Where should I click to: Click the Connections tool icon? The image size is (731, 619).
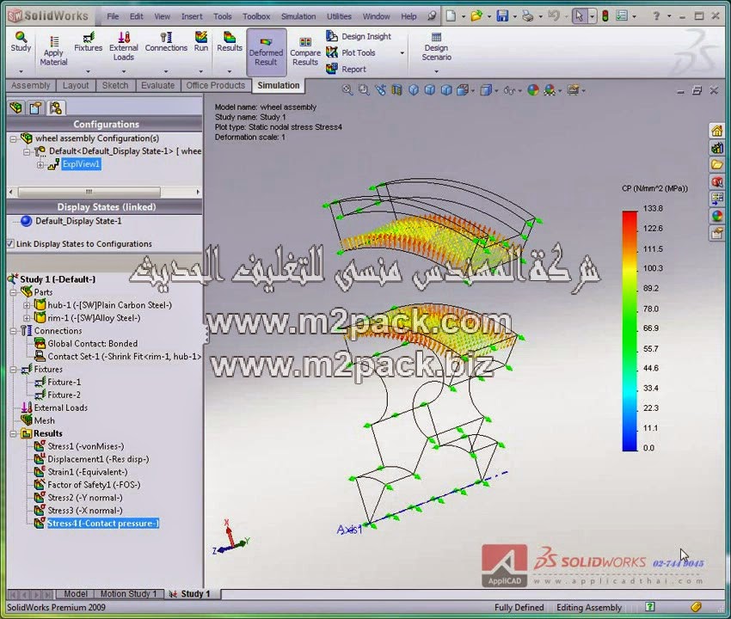pyautogui.click(x=166, y=41)
